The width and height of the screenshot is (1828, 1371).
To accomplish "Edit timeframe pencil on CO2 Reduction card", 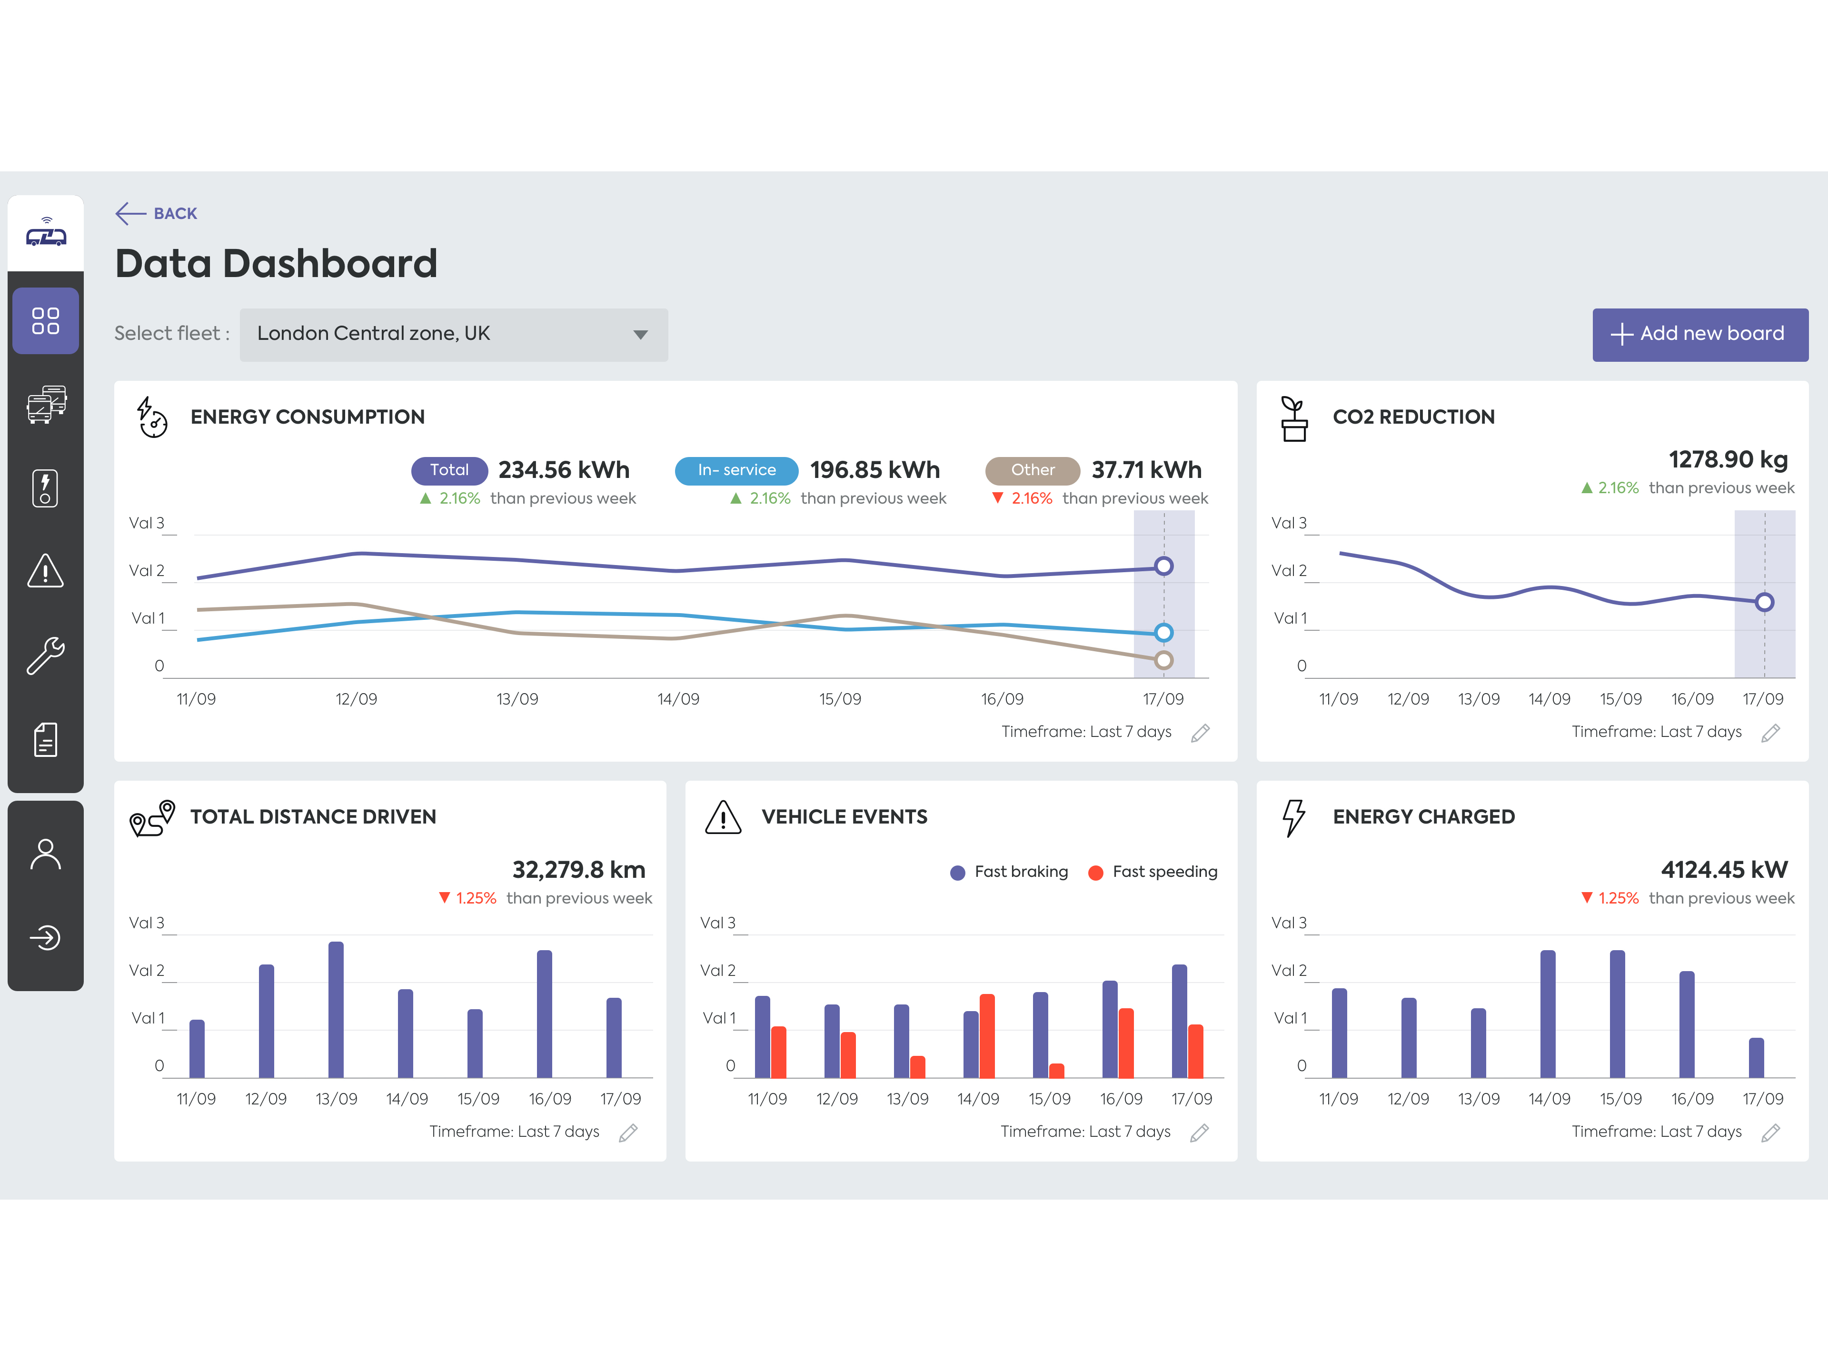I will tap(1770, 733).
